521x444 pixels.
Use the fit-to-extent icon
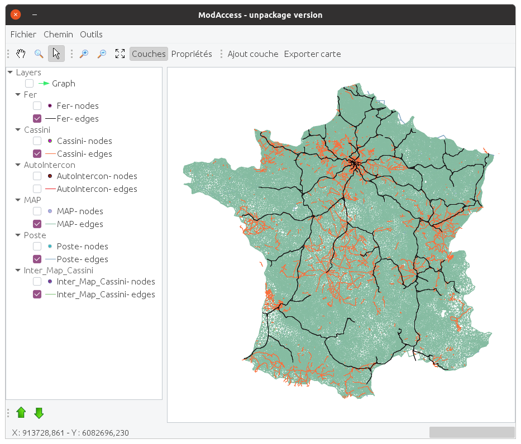120,54
